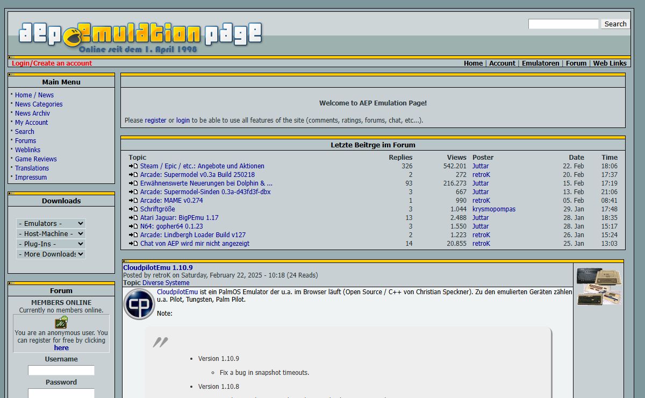
Task: Open My Account in Main Menu
Action: pyautogui.click(x=31, y=123)
